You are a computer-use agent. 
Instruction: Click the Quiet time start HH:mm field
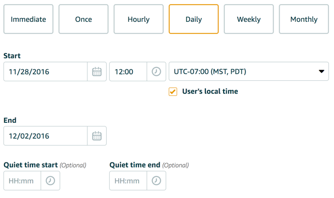22,181
